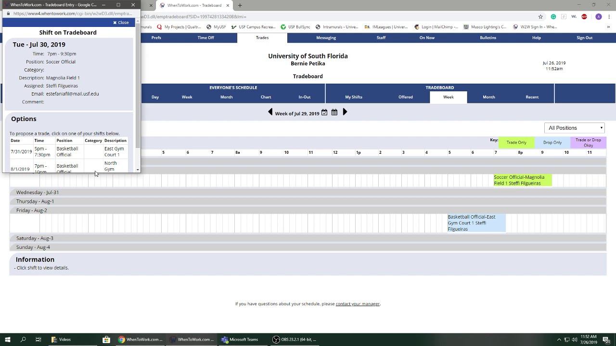Switch Tradeboard to Month view
The image size is (616, 346).
[x=489, y=97]
